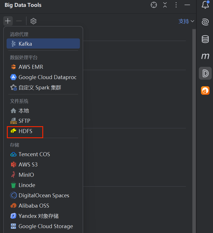Image resolution: width=213 pixels, height=233 pixels.
Task: Hide the Big Data Tools panel
Action: (187, 5)
